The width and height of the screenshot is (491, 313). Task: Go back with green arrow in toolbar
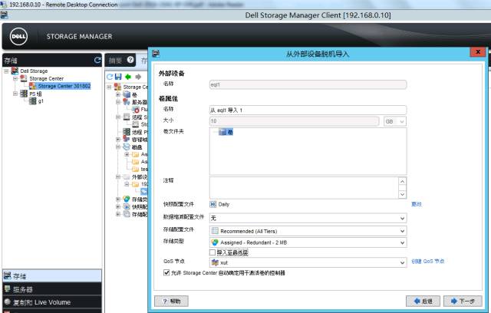click(x=128, y=77)
